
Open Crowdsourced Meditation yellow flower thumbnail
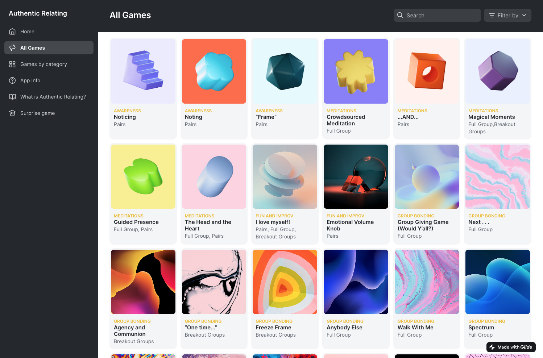coord(356,71)
